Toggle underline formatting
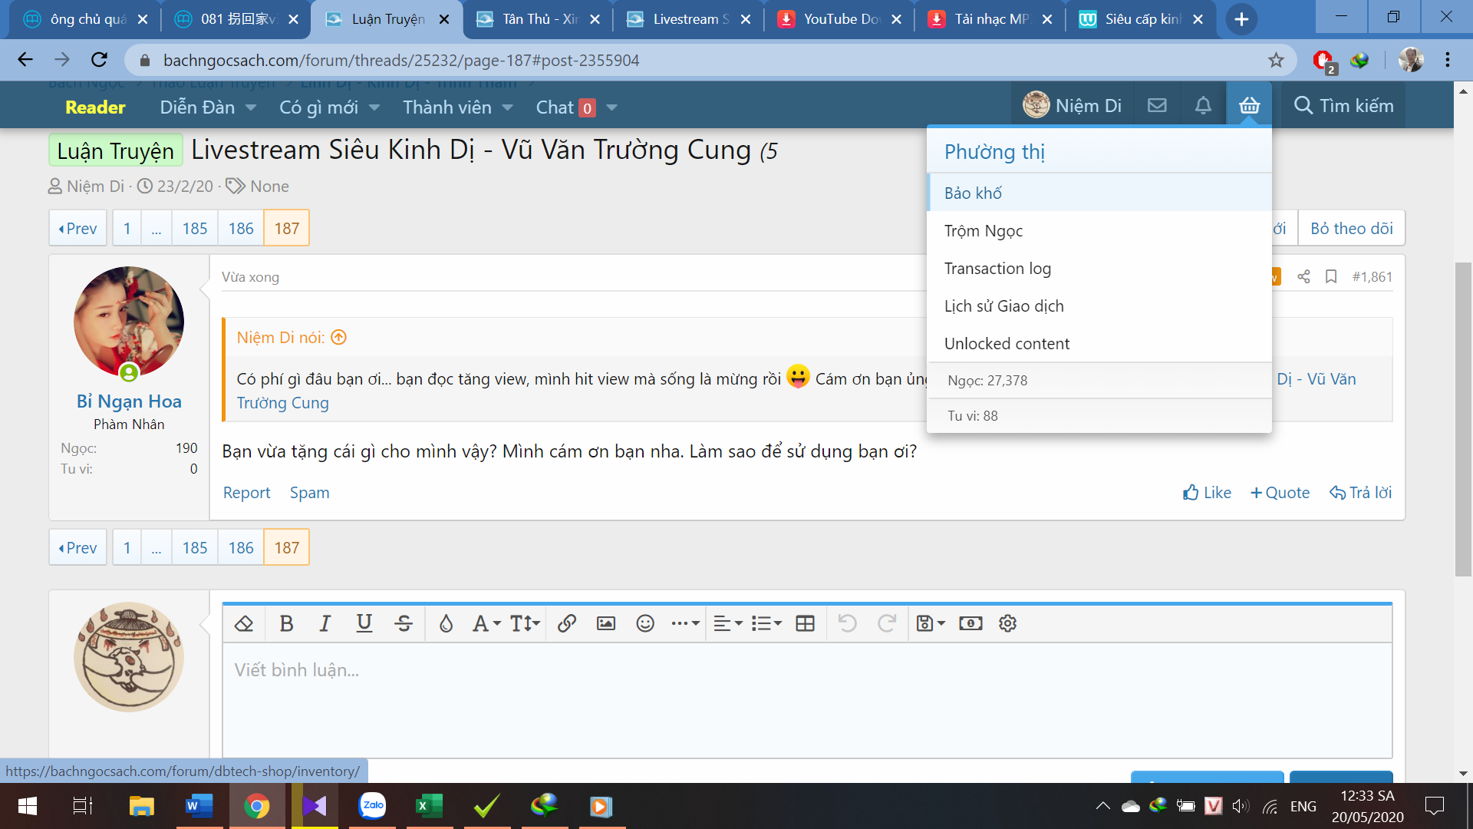The width and height of the screenshot is (1473, 829). [364, 623]
